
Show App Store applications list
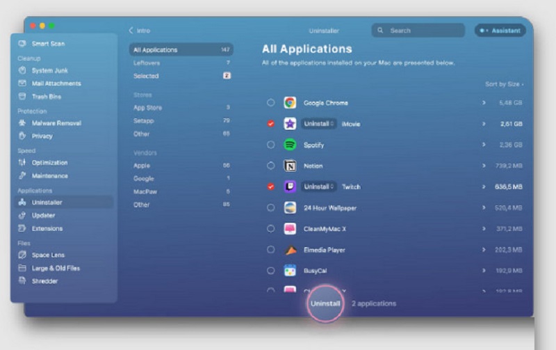pyautogui.click(x=147, y=108)
